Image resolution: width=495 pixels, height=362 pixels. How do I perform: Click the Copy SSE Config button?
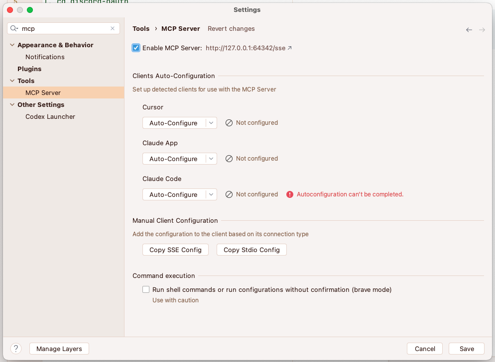[175, 250]
